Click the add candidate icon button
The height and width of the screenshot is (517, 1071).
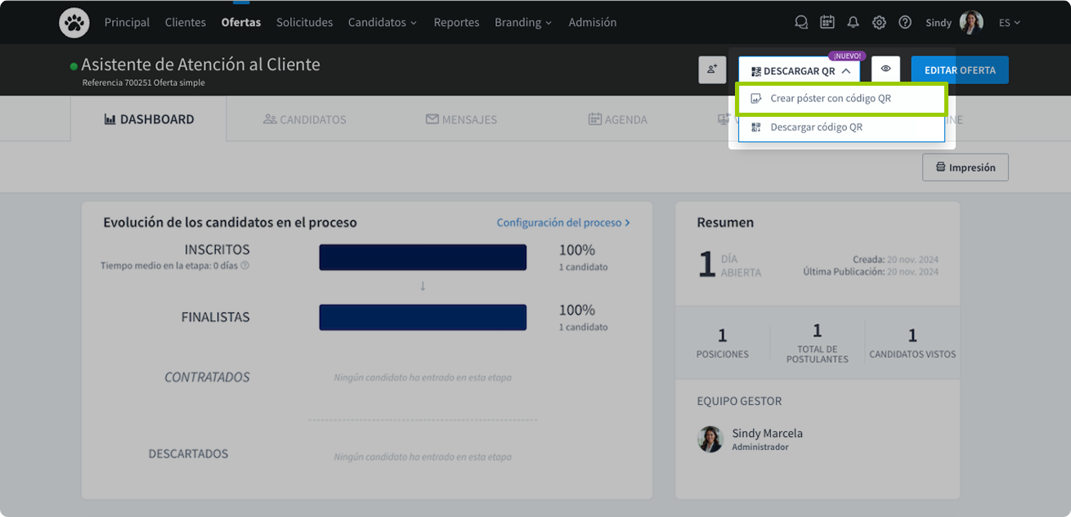coord(712,70)
